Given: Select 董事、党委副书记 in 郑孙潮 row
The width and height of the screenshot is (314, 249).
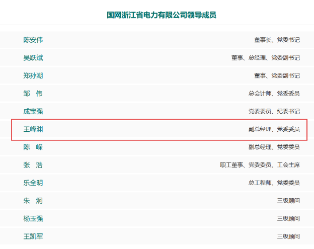Looking at the screenshot, I should pos(277,75).
